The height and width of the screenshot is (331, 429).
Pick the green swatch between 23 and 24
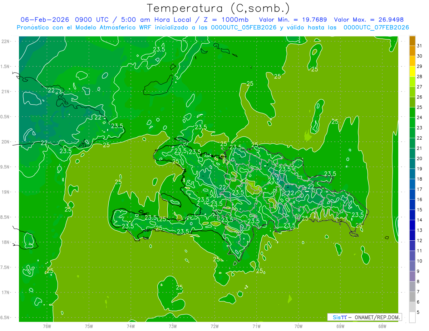pyautogui.click(x=412, y=122)
